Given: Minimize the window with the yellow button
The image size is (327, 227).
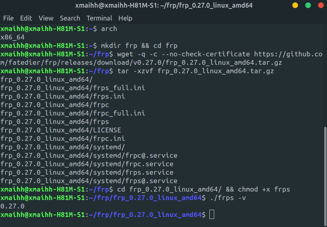Looking at the screenshot, I should (x=295, y=6).
